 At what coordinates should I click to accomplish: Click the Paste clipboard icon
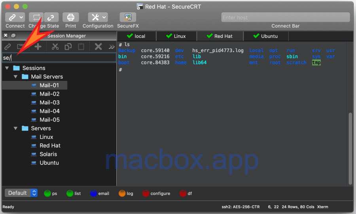[81, 47]
